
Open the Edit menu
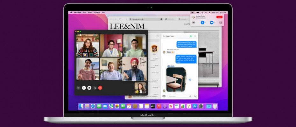(x=84, y=12)
